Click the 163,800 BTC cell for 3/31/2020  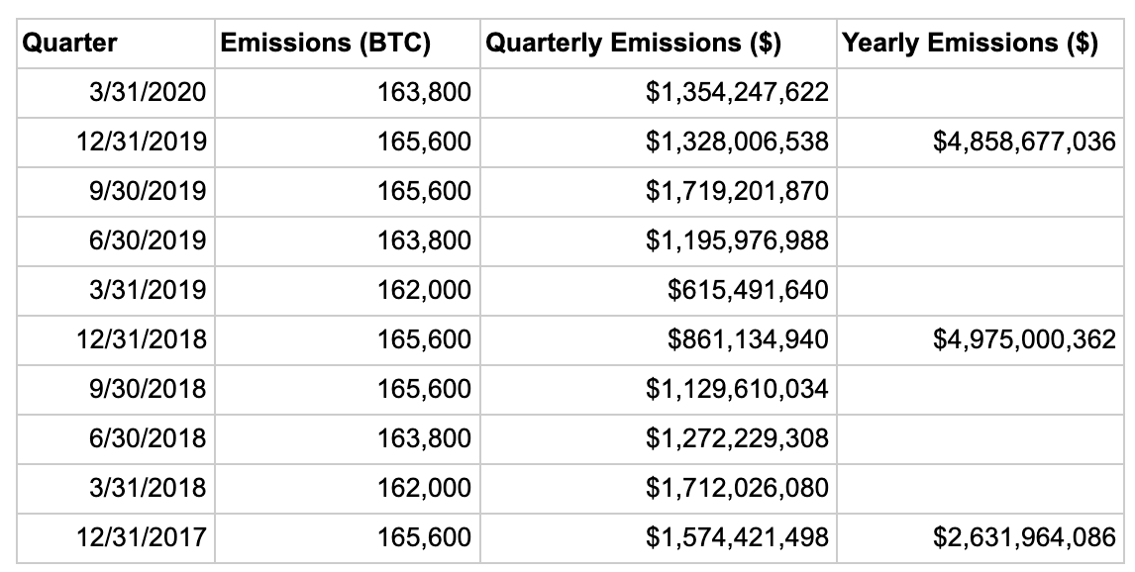(x=424, y=93)
